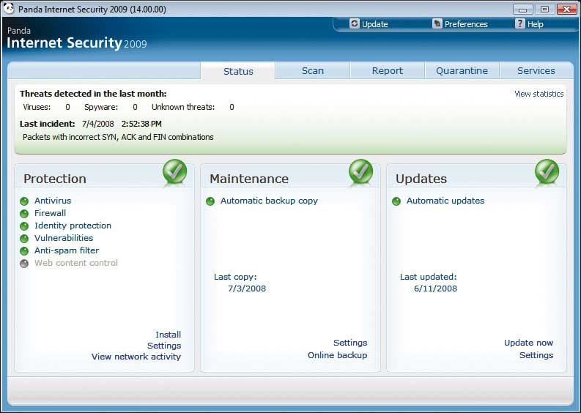Image resolution: width=581 pixels, height=413 pixels.
Task: Click Install in the Protection panel
Action: pos(169,335)
